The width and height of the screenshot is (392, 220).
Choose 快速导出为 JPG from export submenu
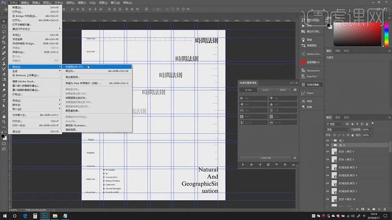point(74,67)
